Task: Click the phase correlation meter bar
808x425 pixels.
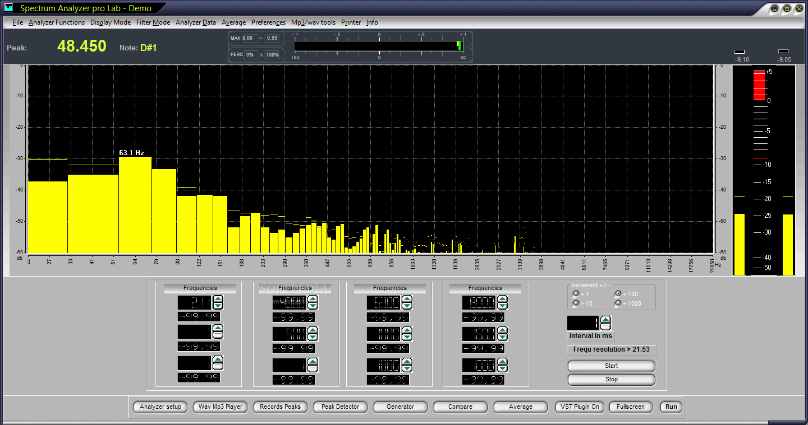Action: 379,46
